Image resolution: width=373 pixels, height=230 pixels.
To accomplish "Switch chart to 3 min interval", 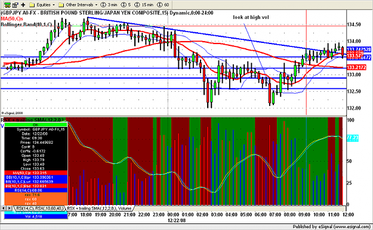I will 109,5.
